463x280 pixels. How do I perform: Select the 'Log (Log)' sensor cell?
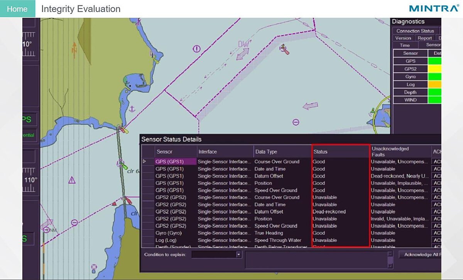coord(176,240)
